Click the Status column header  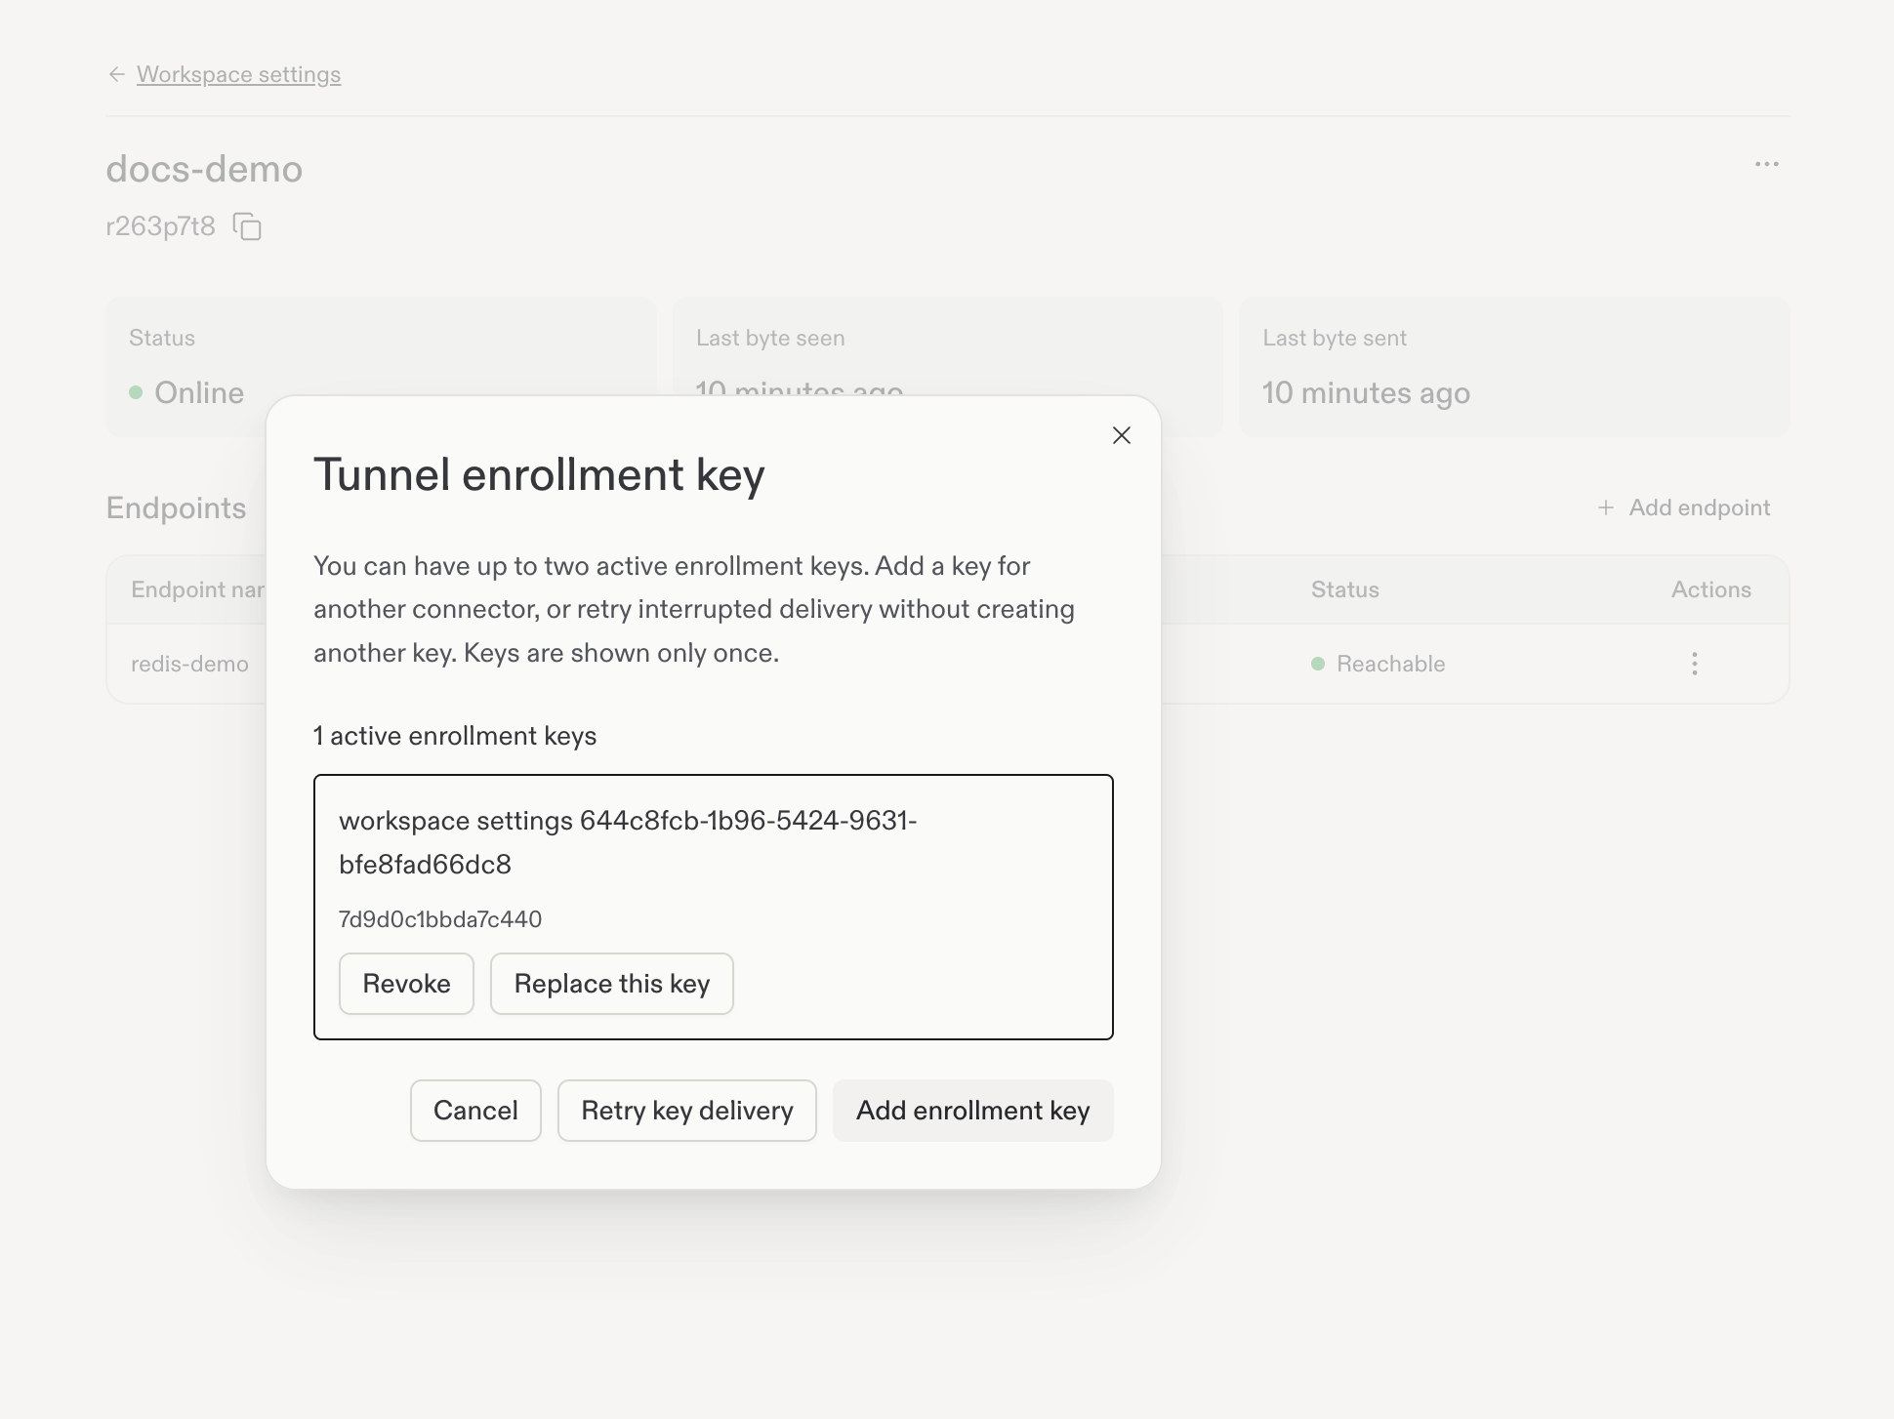tap(1344, 589)
